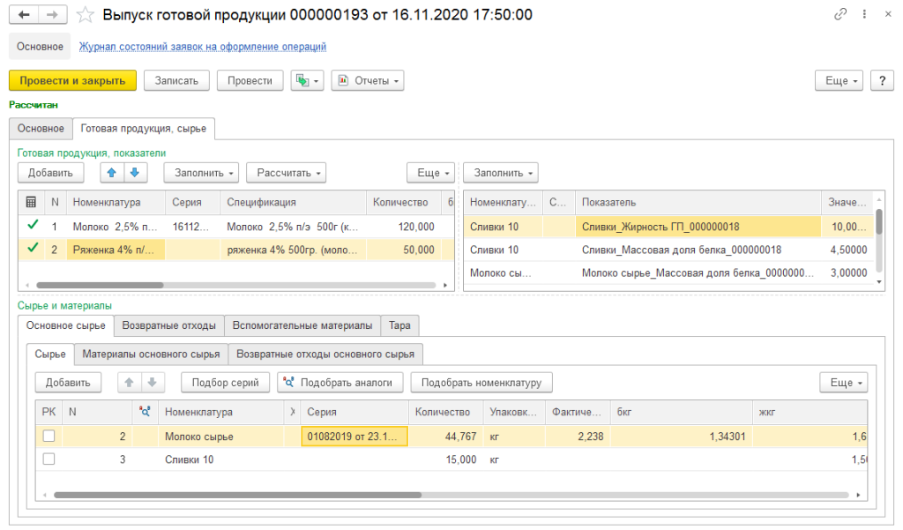Viewport: 903px width, 530px height.
Task: Move raw material row up with grey arrow
Action: click(129, 382)
